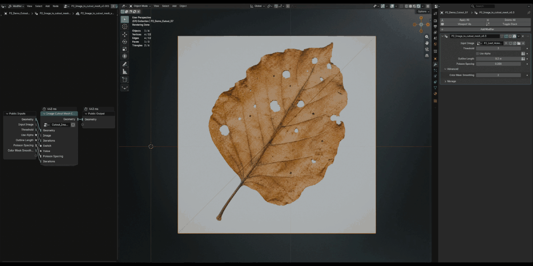Click the Apply All button

[462, 20]
